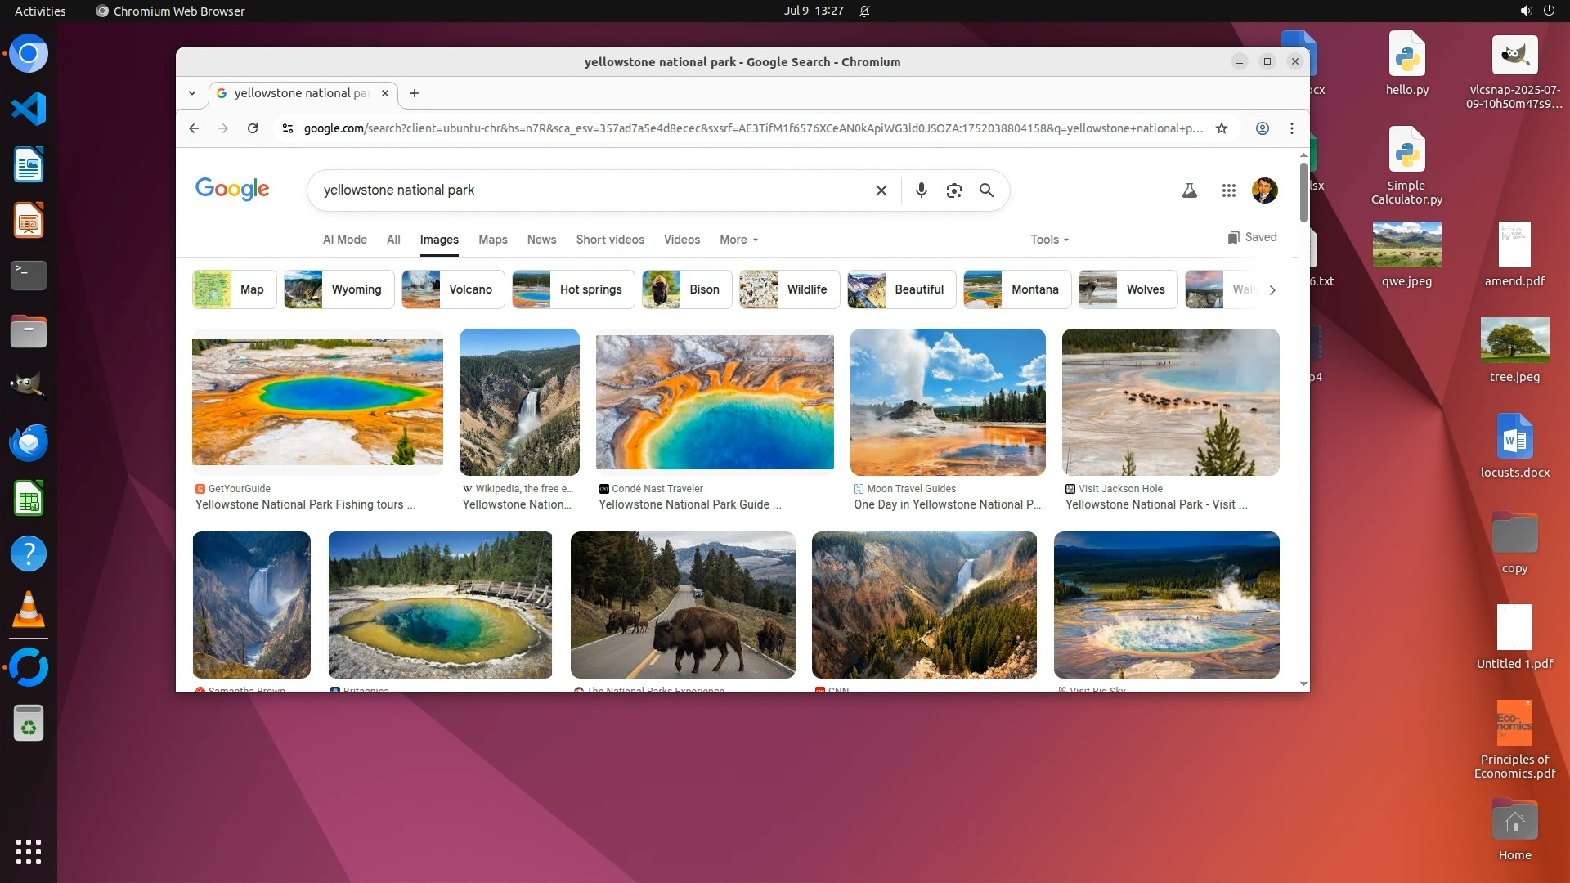Clear the search box text
The image size is (1570, 883).
(881, 190)
